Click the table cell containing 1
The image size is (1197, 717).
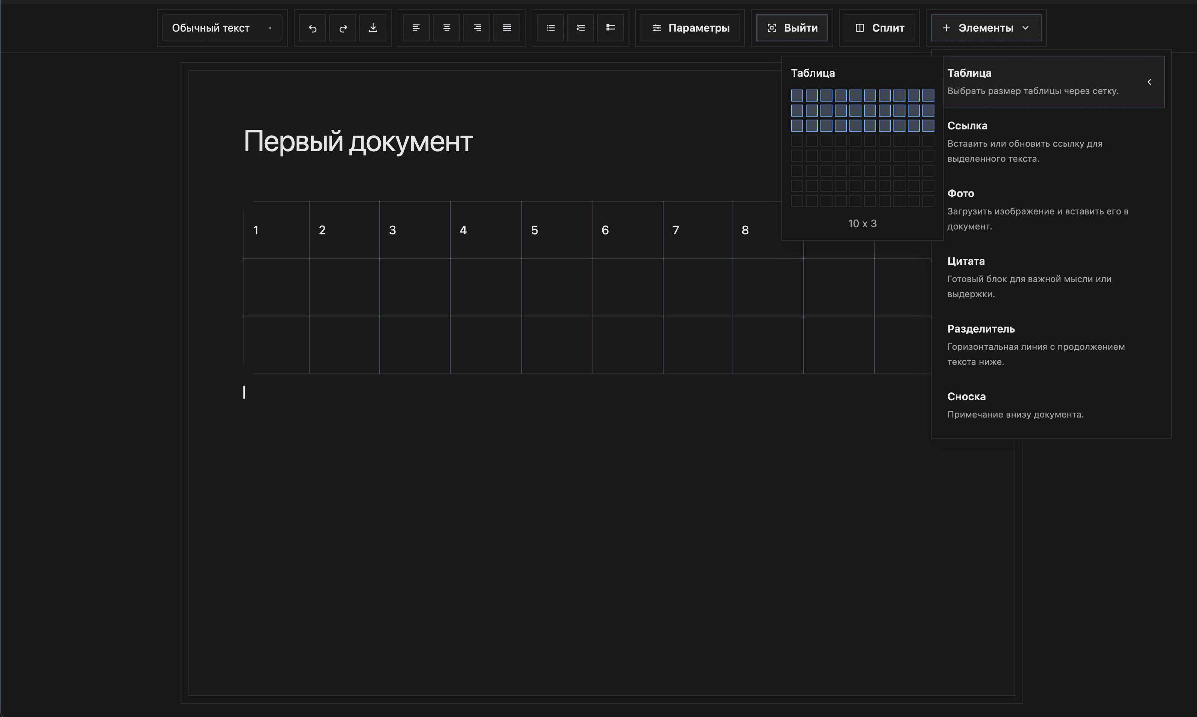(276, 230)
